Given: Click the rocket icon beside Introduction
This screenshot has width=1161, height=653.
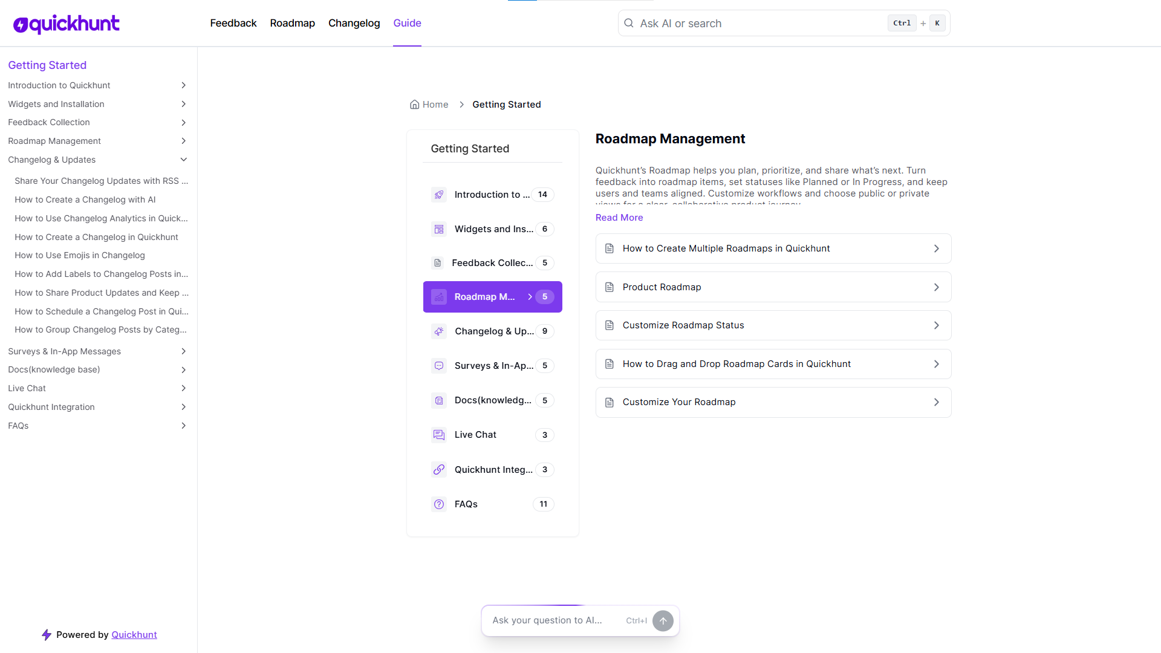Looking at the screenshot, I should click(x=439, y=195).
